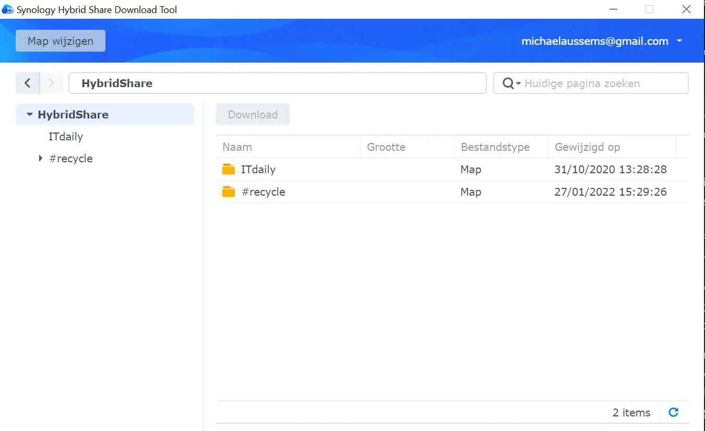Go forward with the right arrow button

click(x=51, y=83)
